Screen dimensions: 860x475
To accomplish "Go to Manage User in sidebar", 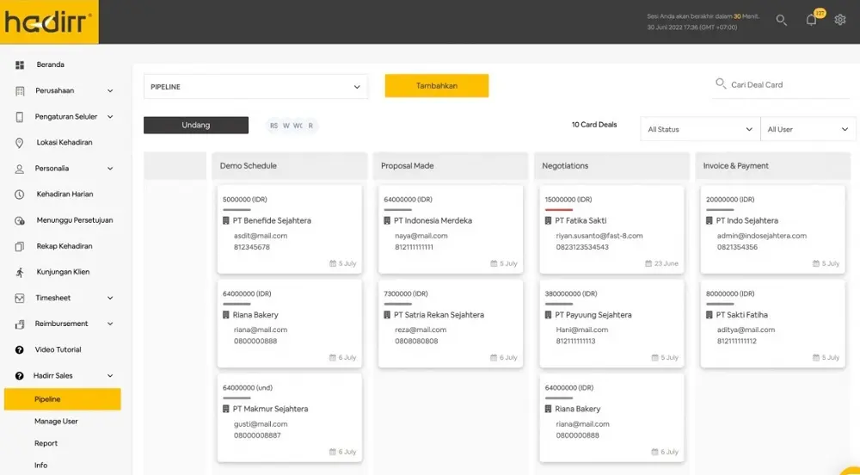I will [56, 422].
